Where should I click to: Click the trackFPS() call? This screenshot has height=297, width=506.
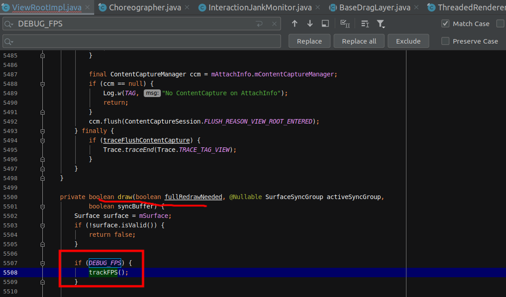tap(109, 272)
